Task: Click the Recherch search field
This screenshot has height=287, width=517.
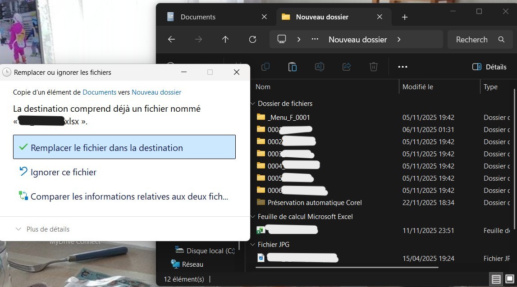Action: pos(471,39)
